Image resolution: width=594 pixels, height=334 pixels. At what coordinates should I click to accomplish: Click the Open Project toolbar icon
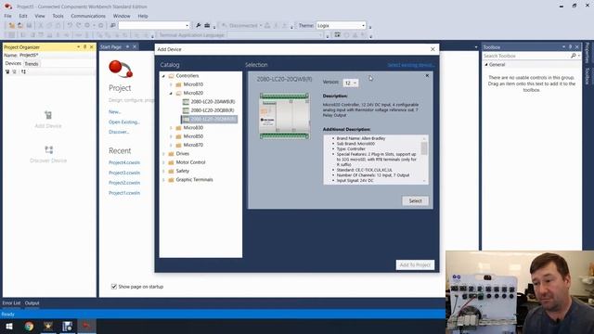pos(20,26)
